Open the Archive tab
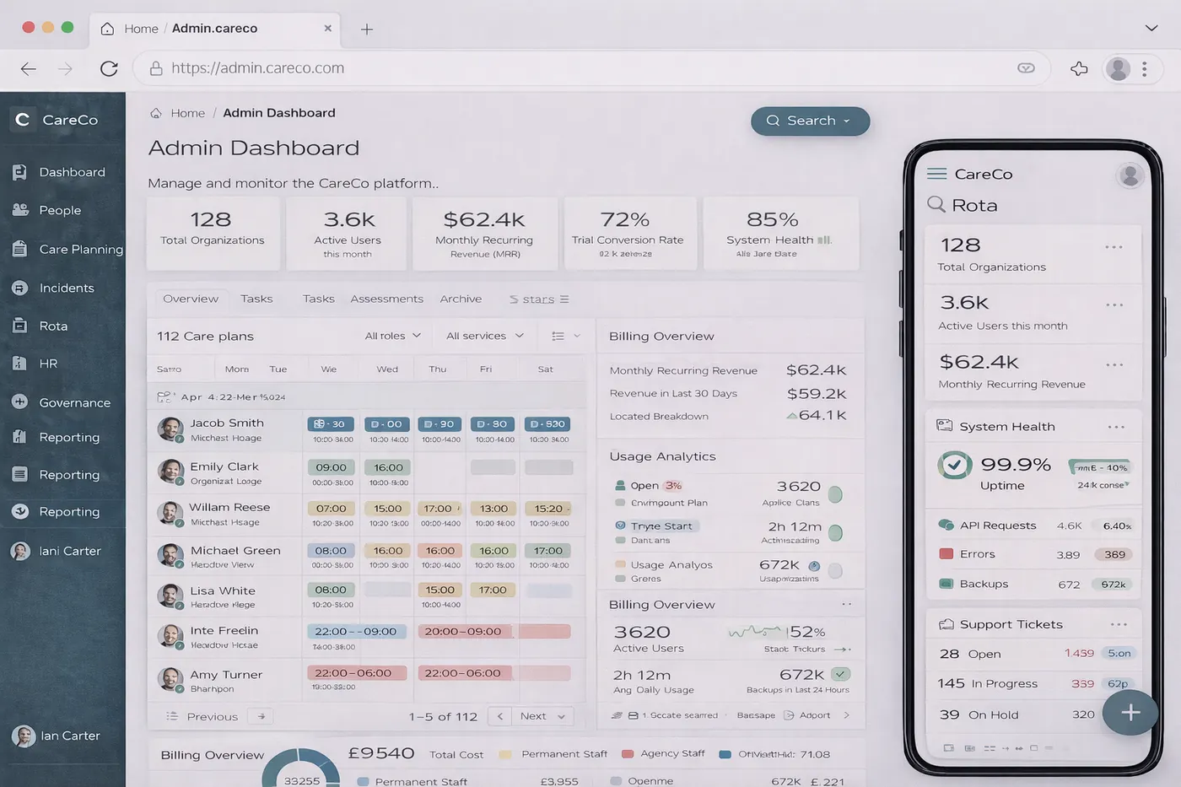Viewport: 1181px width, 787px height. [x=461, y=298]
